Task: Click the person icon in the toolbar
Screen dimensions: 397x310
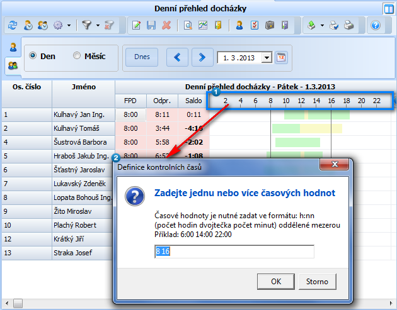Action: (x=239, y=25)
